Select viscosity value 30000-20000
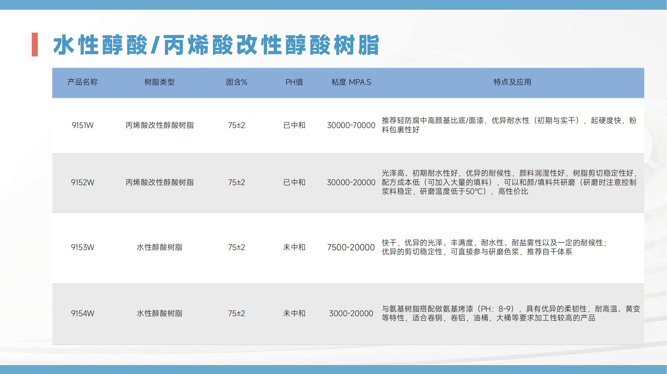Viewport: 667px width, 374px height. click(351, 183)
